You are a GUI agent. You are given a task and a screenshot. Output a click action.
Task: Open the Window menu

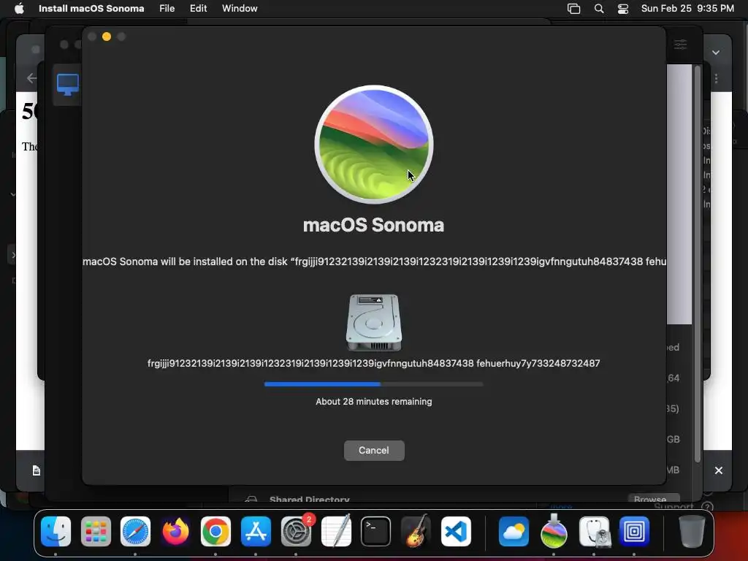(x=240, y=8)
